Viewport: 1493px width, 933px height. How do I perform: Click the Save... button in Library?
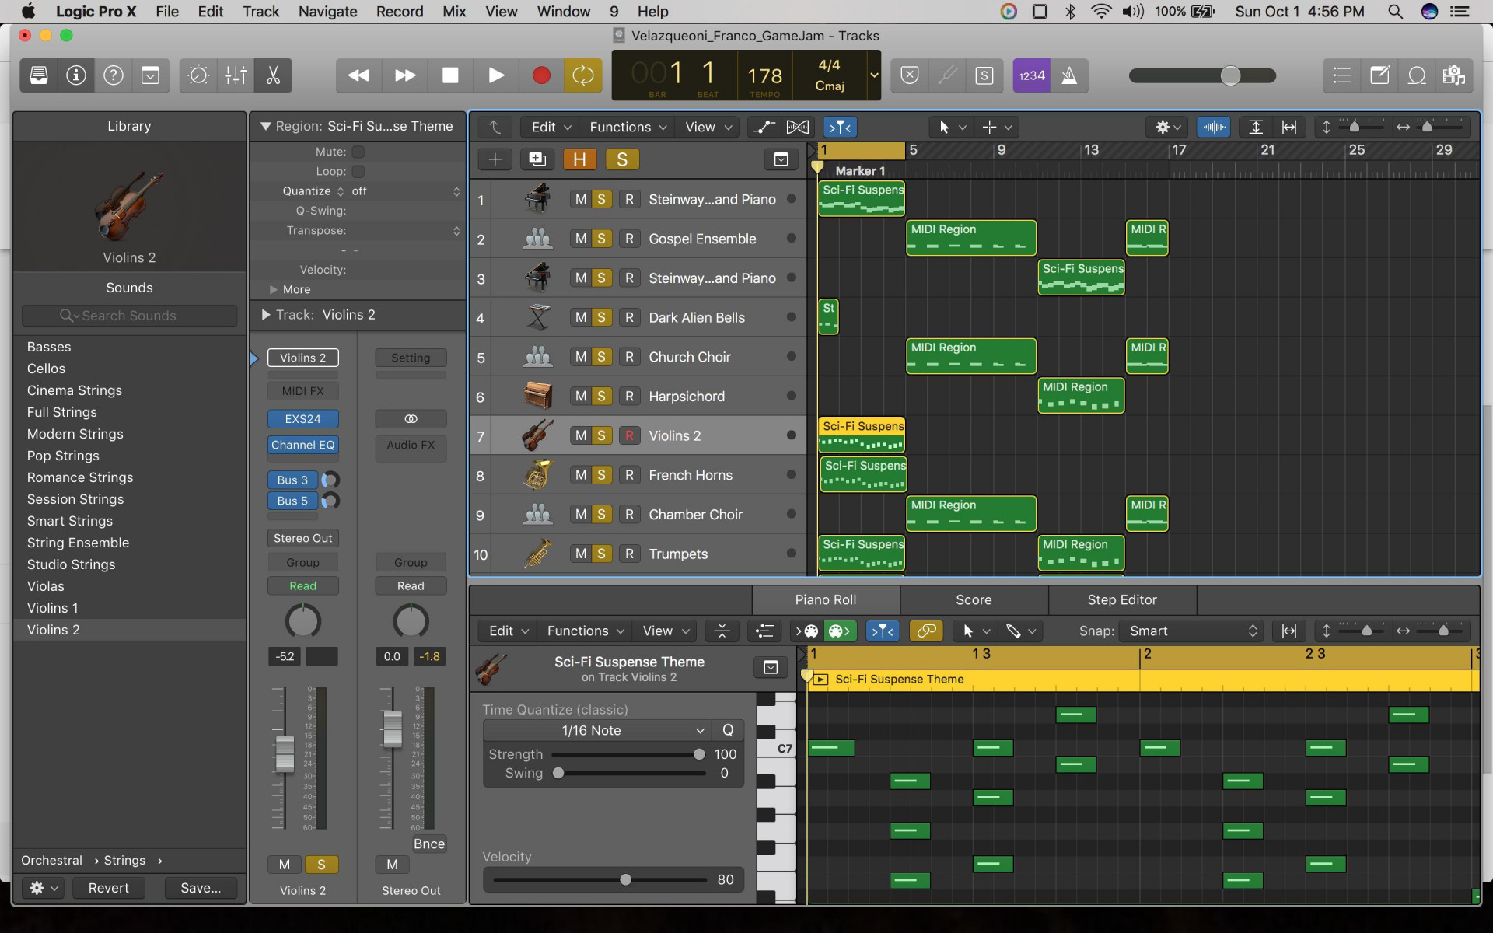201,888
